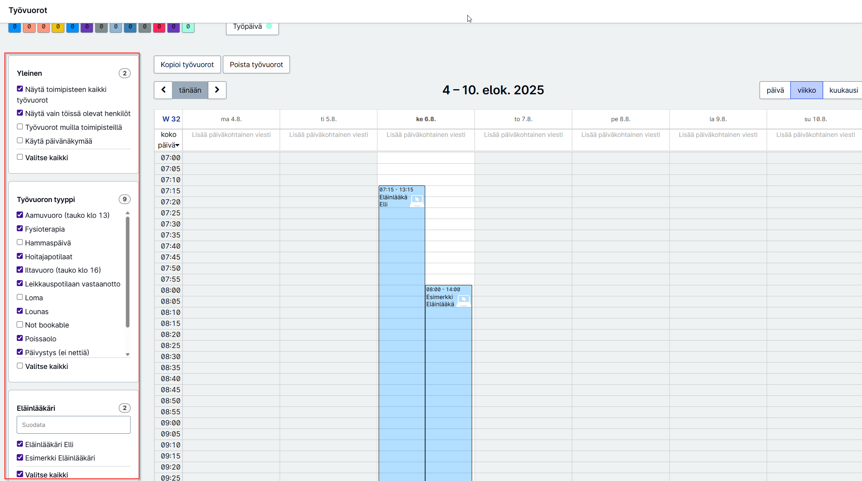Click in the Suodata filter field
The width and height of the screenshot is (862, 481).
(x=73, y=425)
